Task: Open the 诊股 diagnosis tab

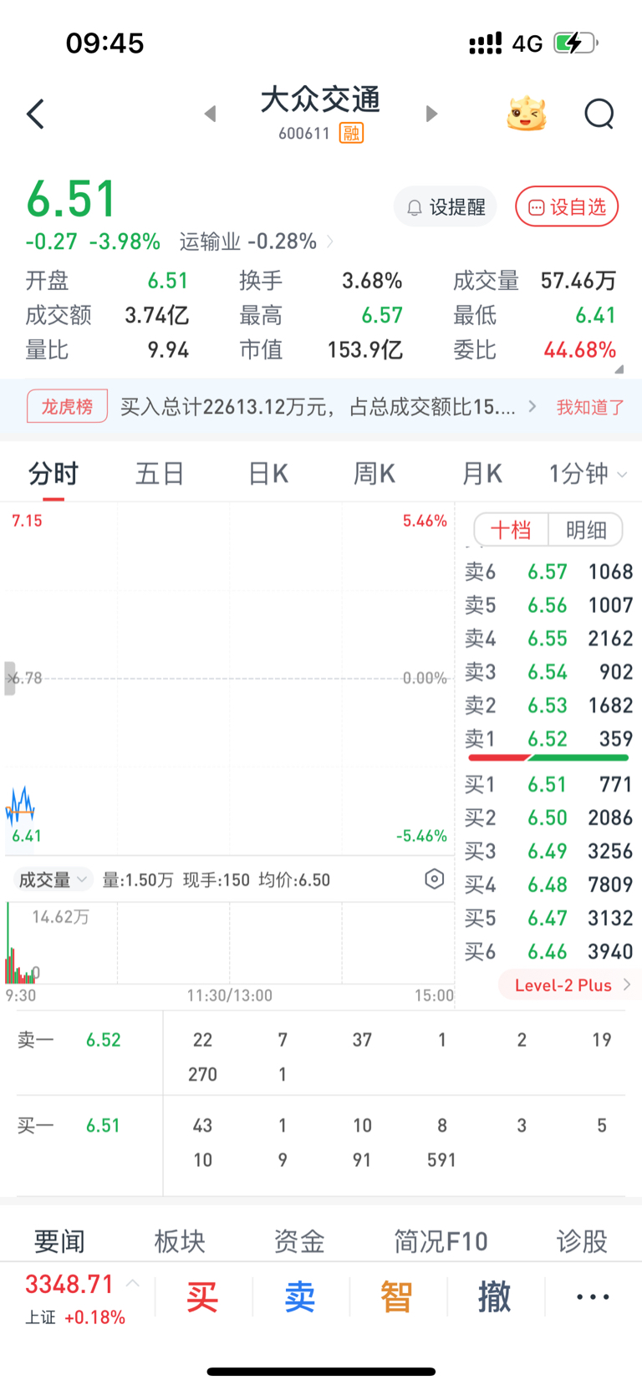Action: 582,1241
